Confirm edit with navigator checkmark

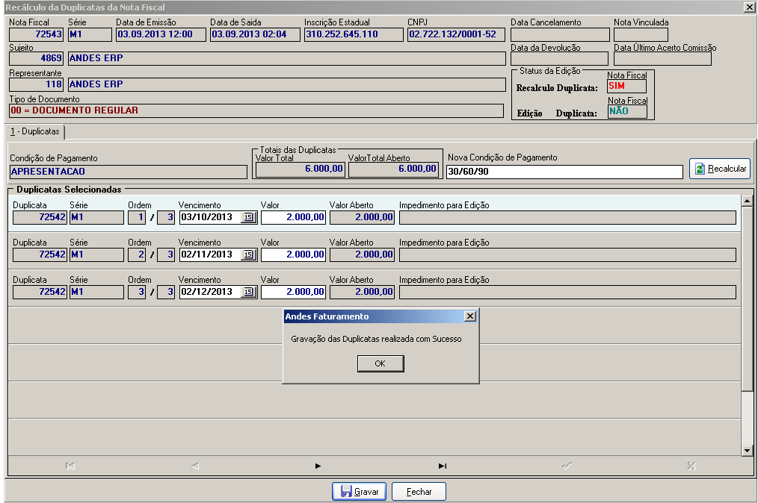tap(567, 466)
